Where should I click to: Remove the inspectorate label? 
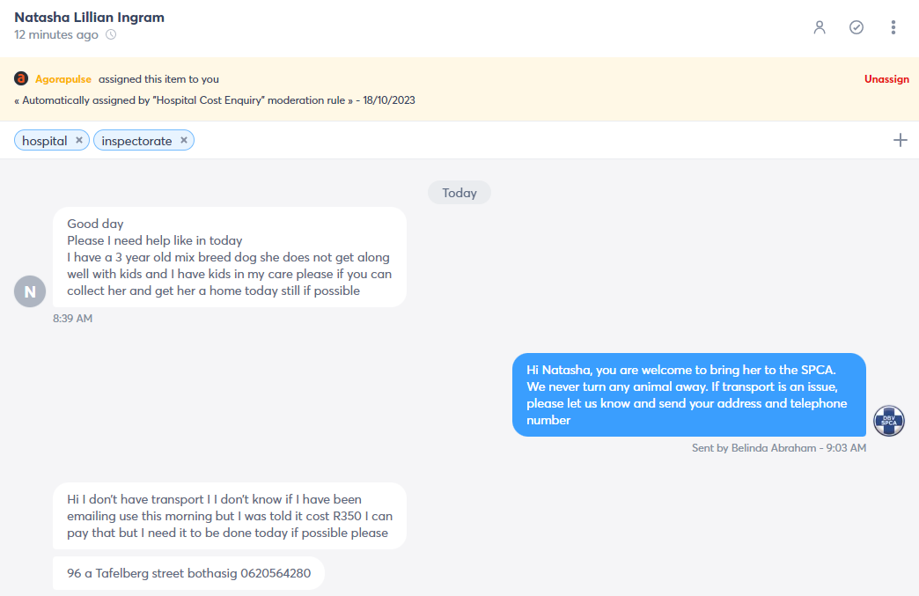click(184, 140)
